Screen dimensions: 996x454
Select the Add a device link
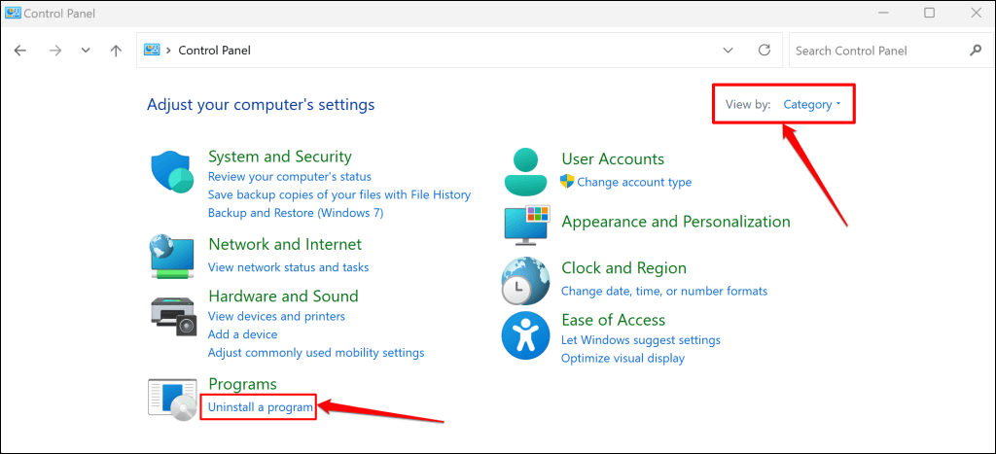[242, 334]
